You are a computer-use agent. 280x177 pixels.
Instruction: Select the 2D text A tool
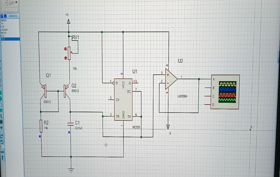1,117
